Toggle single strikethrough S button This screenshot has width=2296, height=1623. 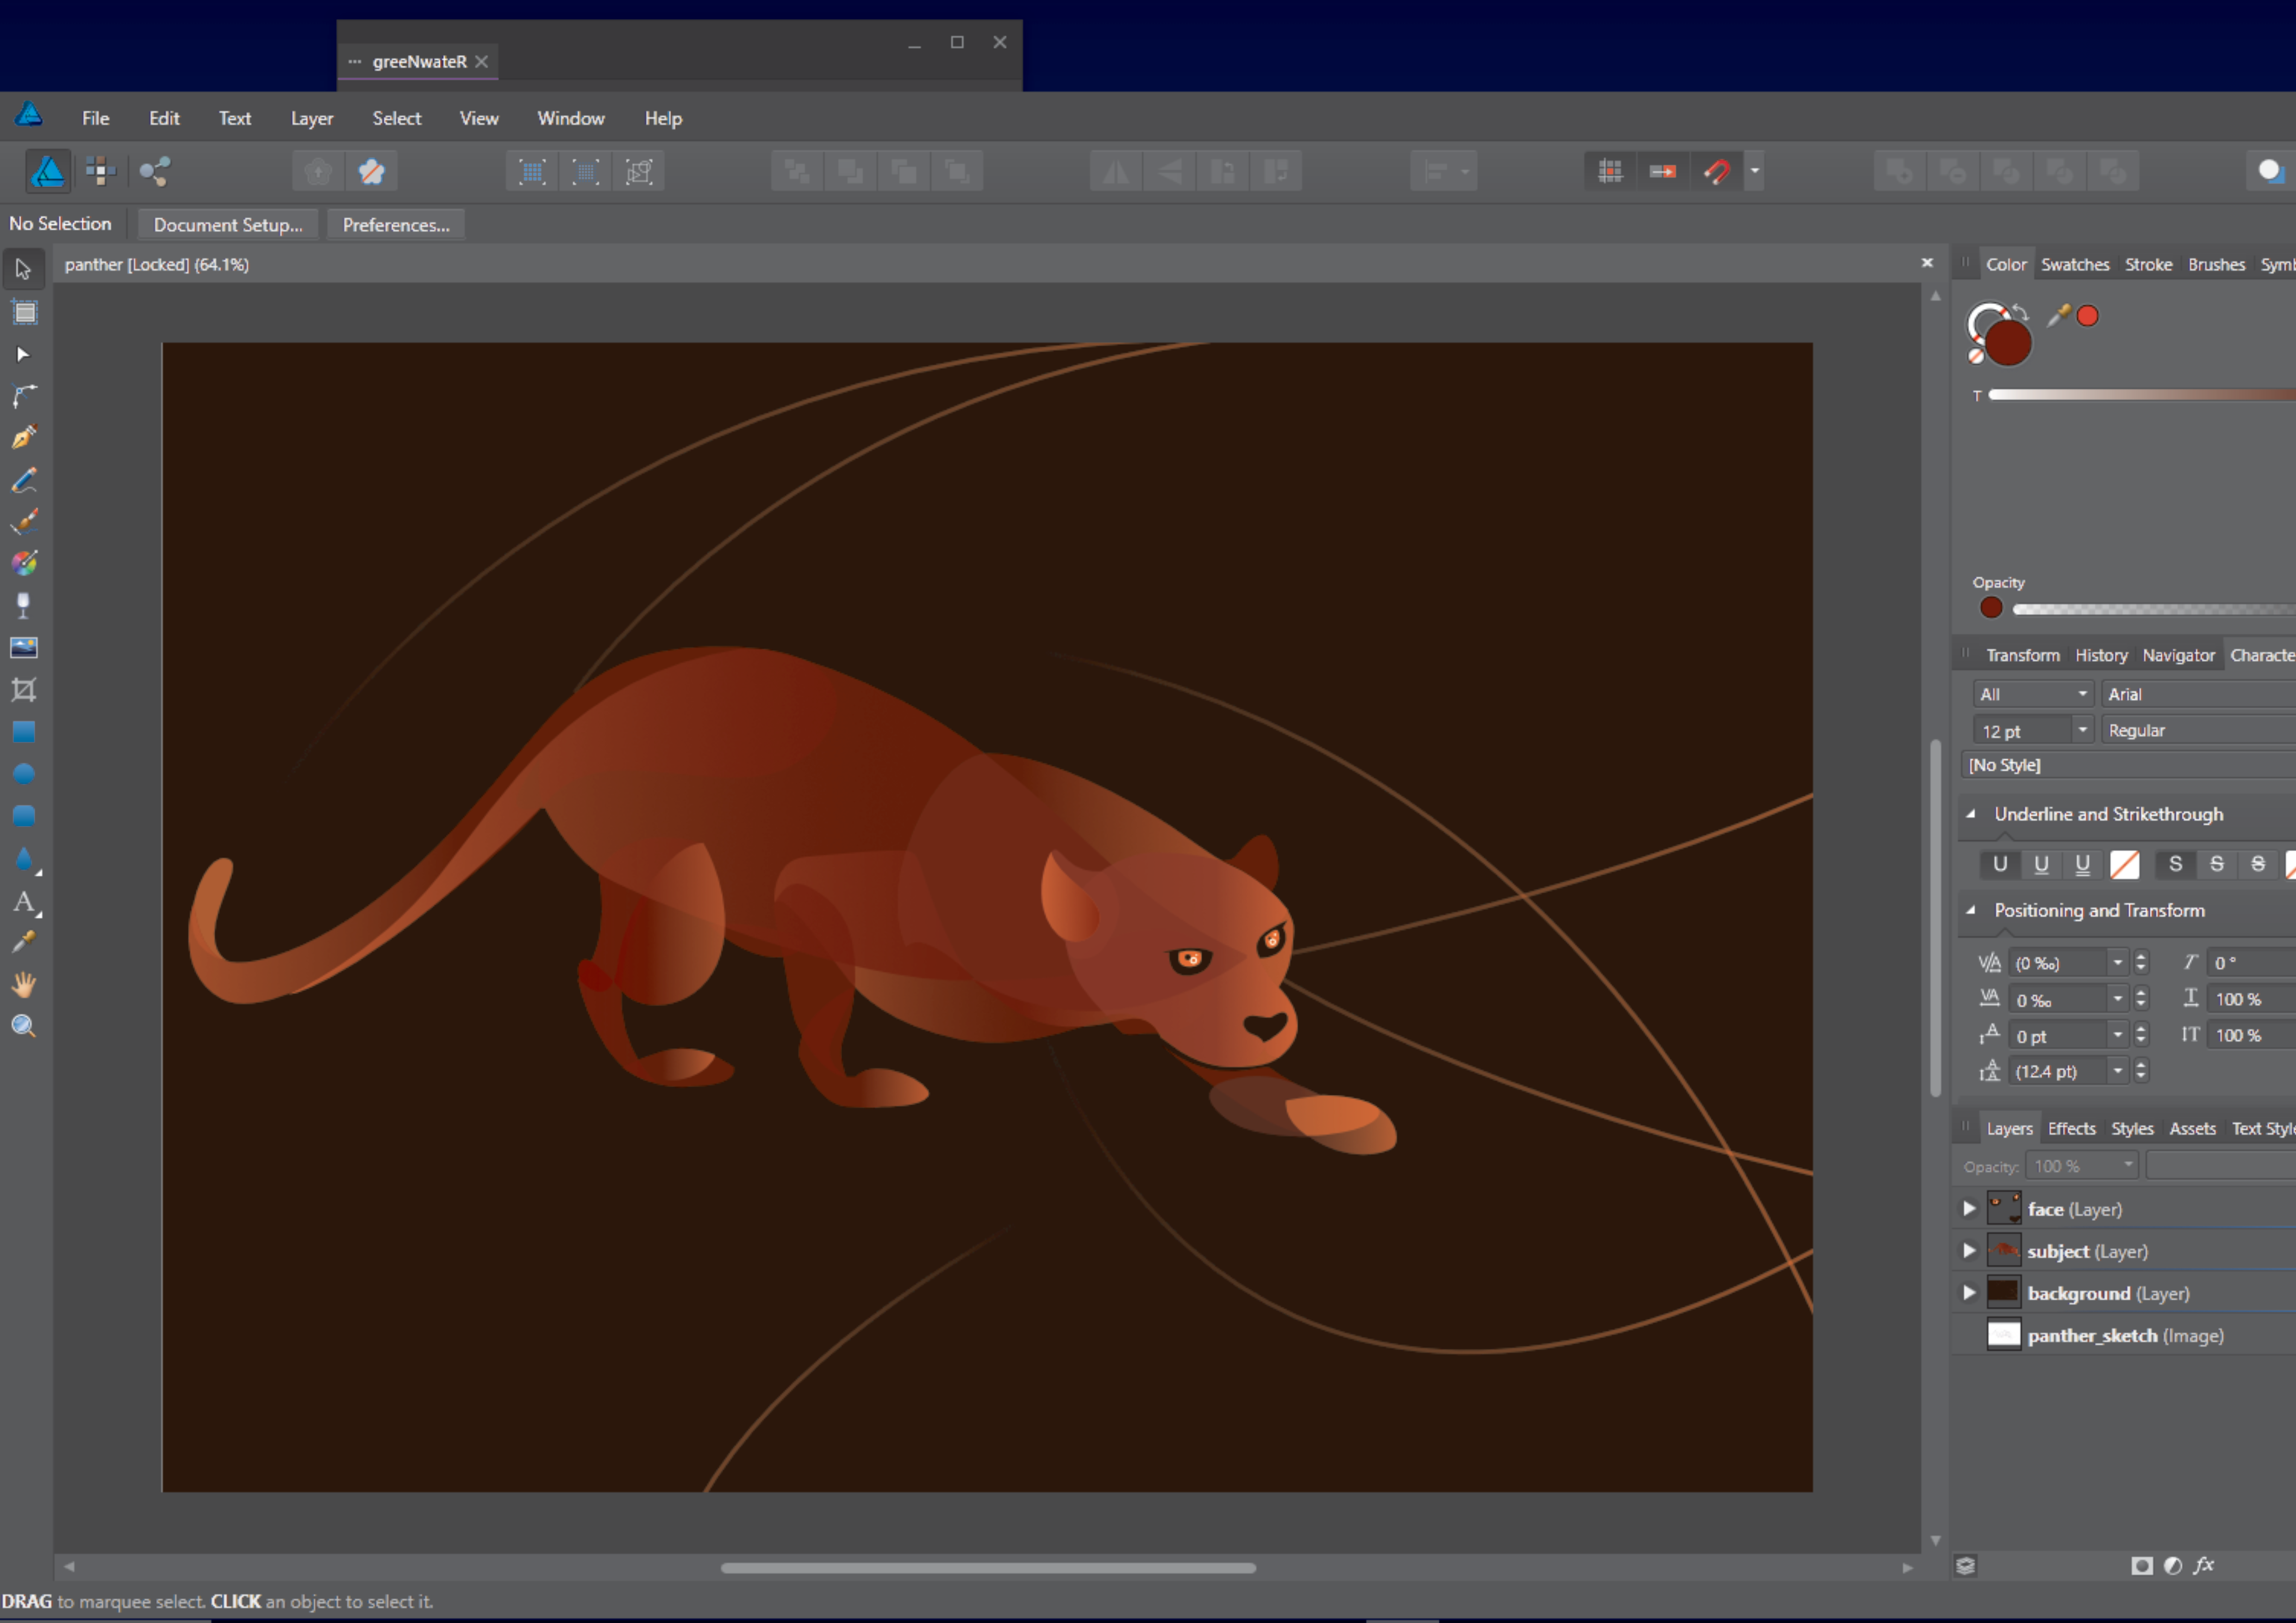2176,864
